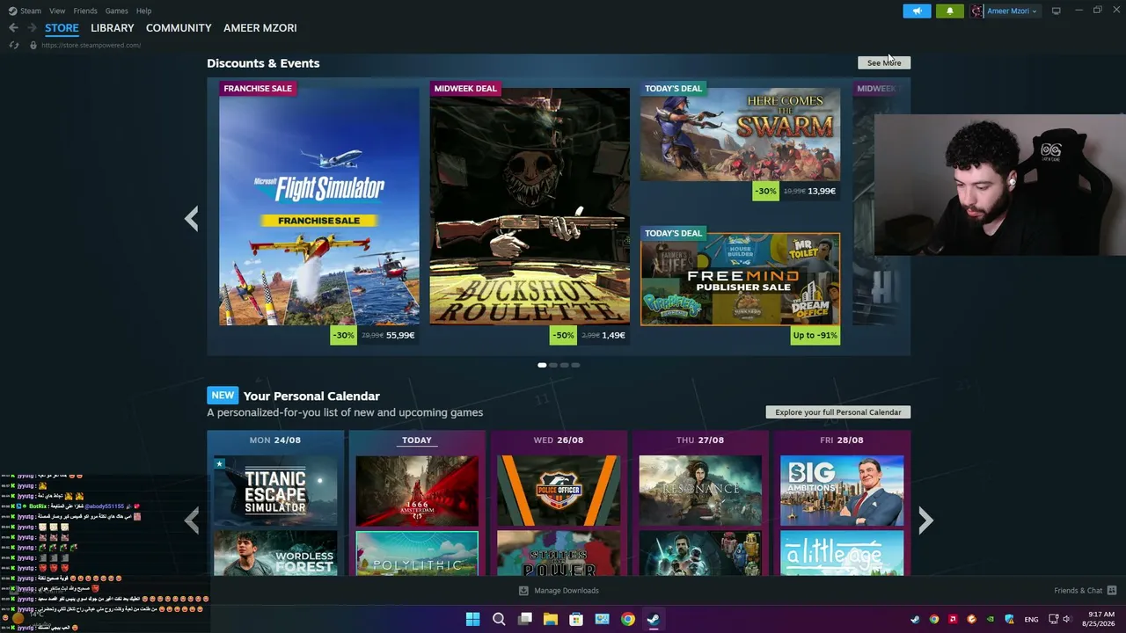Click the Steam taskbar icon
The height and width of the screenshot is (633, 1126).
pyautogui.click(x=654, y=619)
